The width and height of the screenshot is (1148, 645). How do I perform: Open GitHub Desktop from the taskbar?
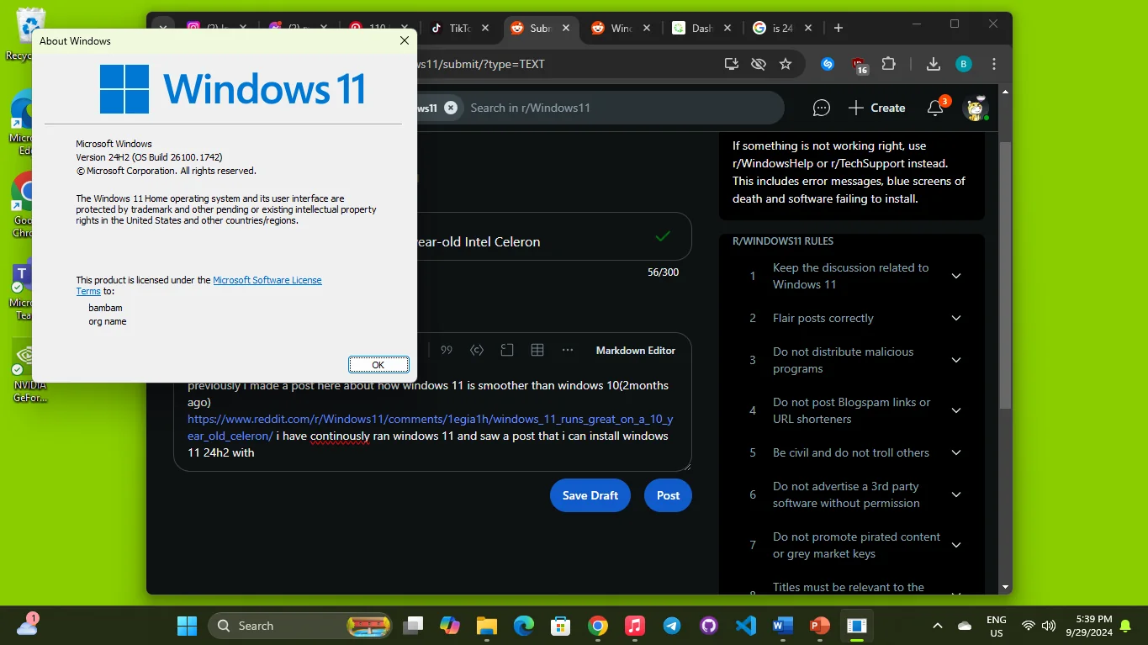709,626
